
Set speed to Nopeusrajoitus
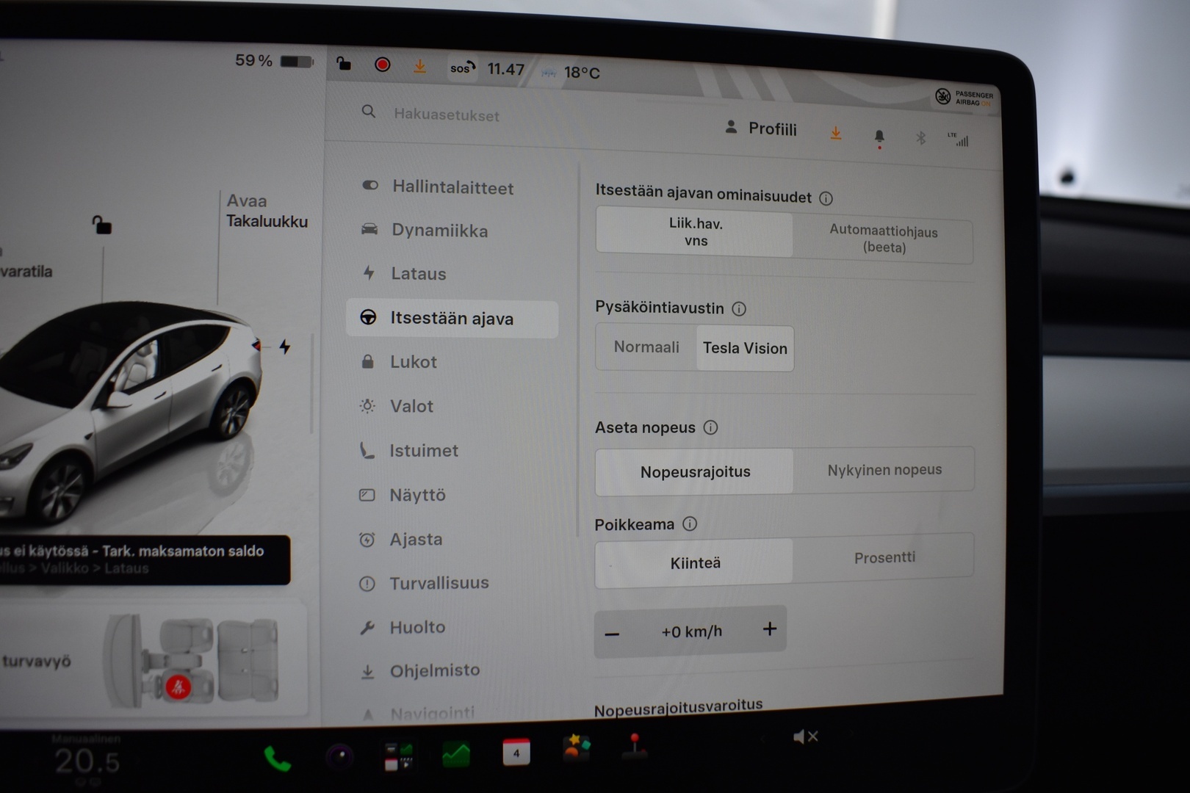695,471
